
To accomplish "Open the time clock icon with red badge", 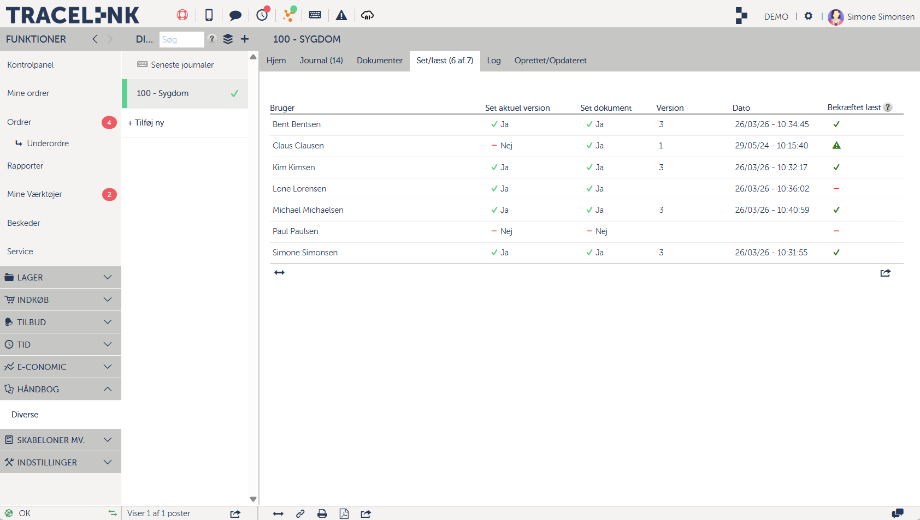I will [262, 15].
